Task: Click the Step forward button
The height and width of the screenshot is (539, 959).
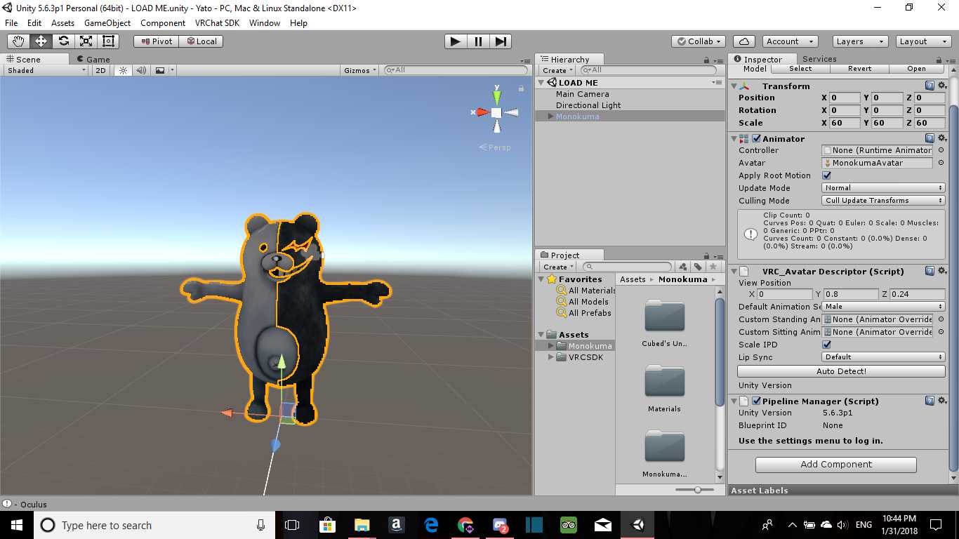Action: point(500,41)
